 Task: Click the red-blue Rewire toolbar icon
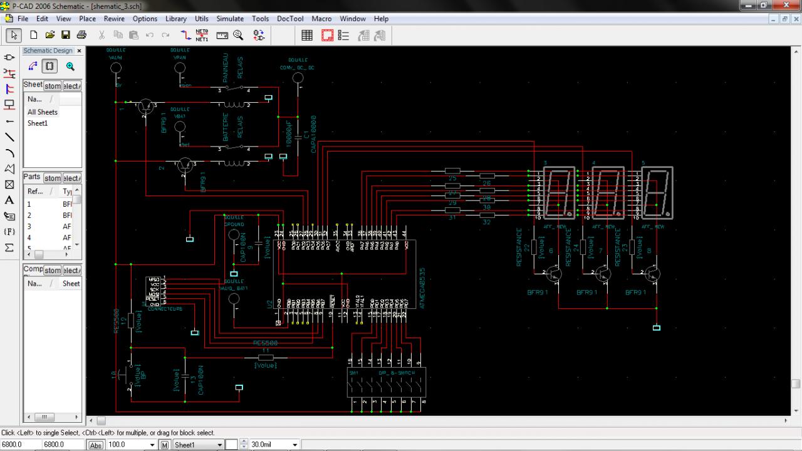coord(186,36)
